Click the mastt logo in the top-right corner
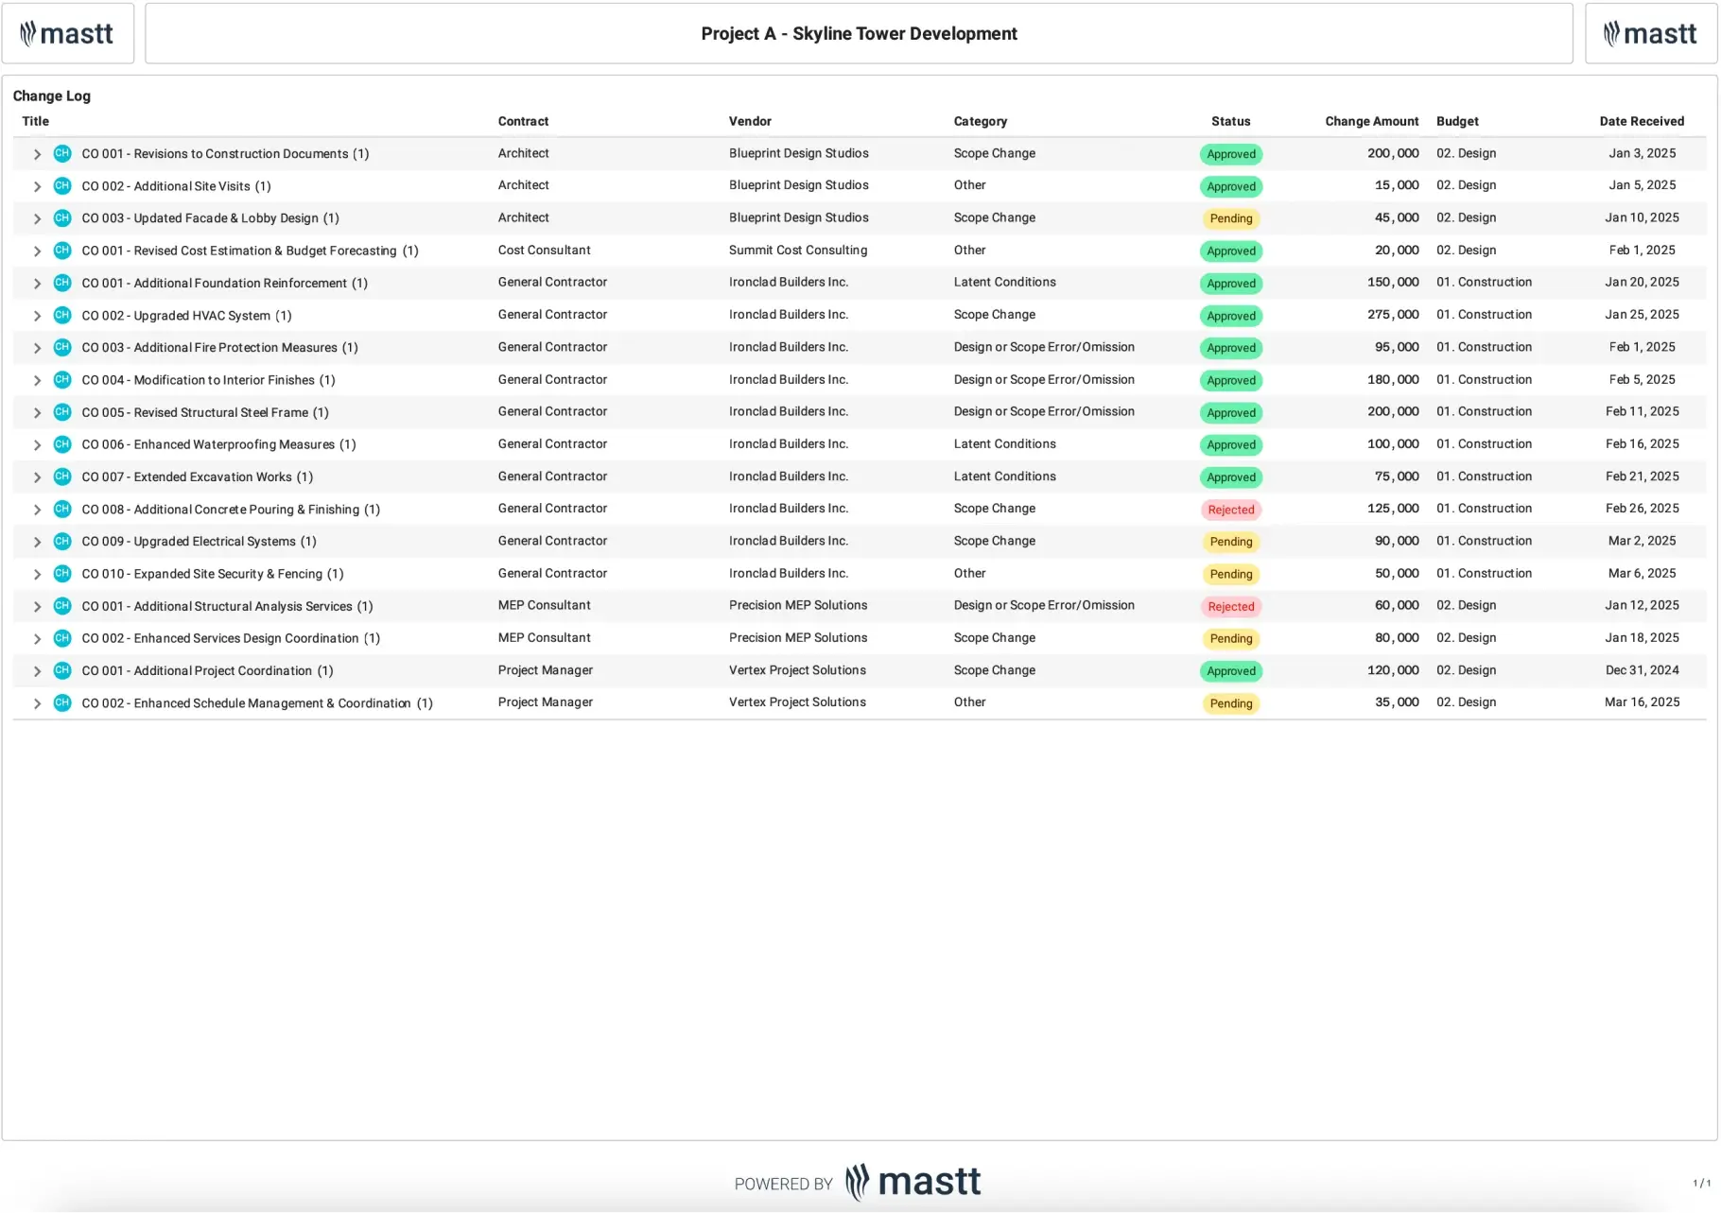The image size is (1721, 1213). pos(1650,32)
